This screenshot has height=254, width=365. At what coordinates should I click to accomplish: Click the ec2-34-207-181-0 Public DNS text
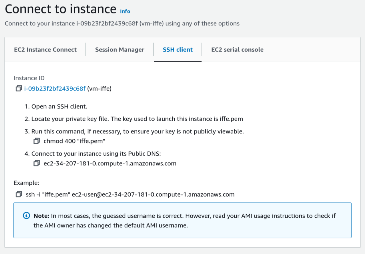[x=110, y=163]
